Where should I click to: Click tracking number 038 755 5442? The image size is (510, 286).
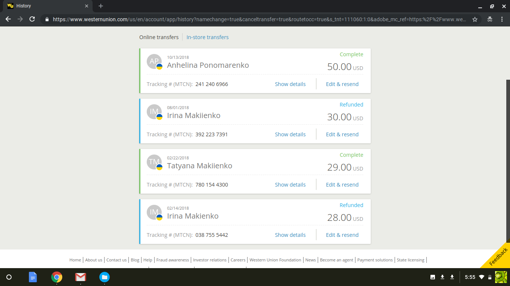coord(212,235)
